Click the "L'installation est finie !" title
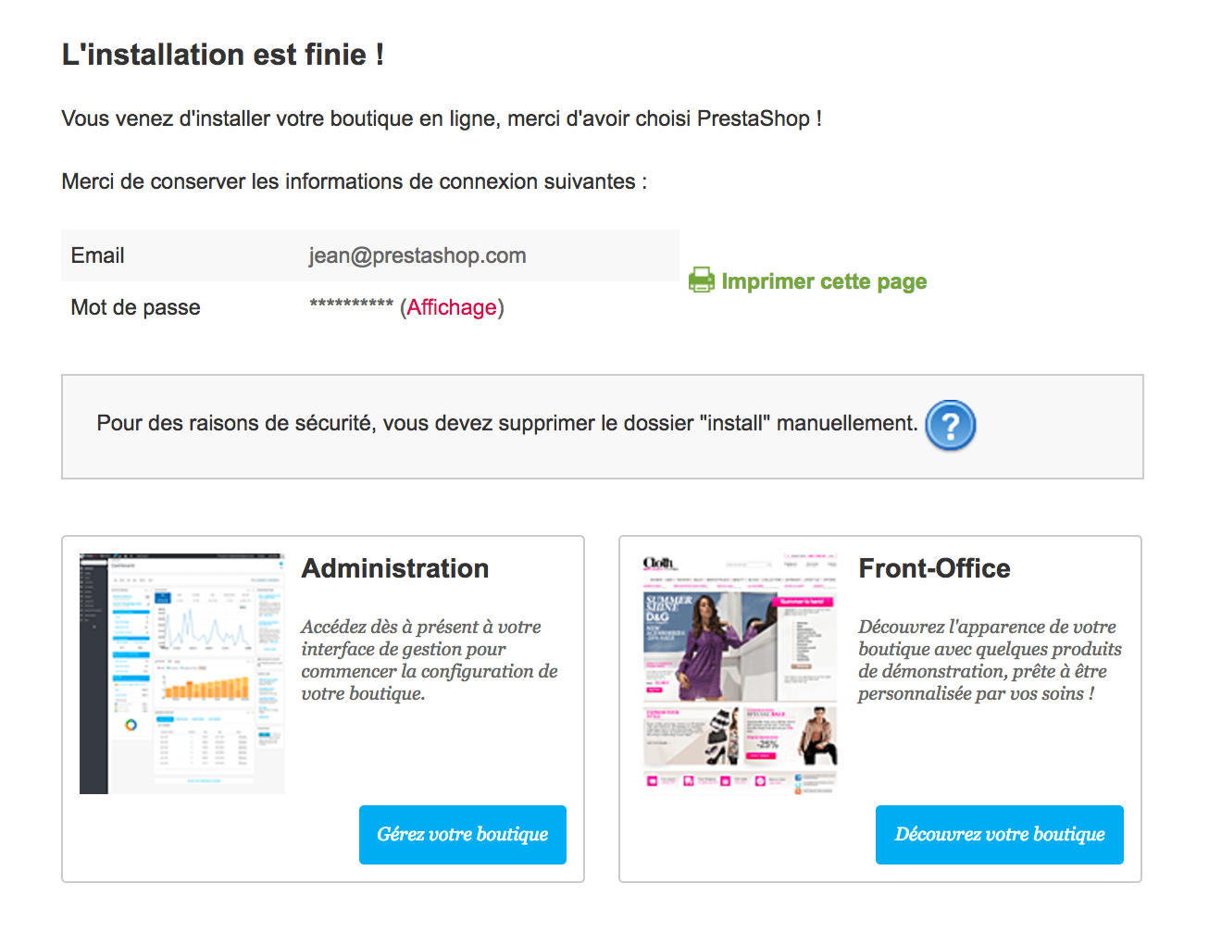Screen dimensions: 1209x933 pyautogui.click(x=222, y=55)
